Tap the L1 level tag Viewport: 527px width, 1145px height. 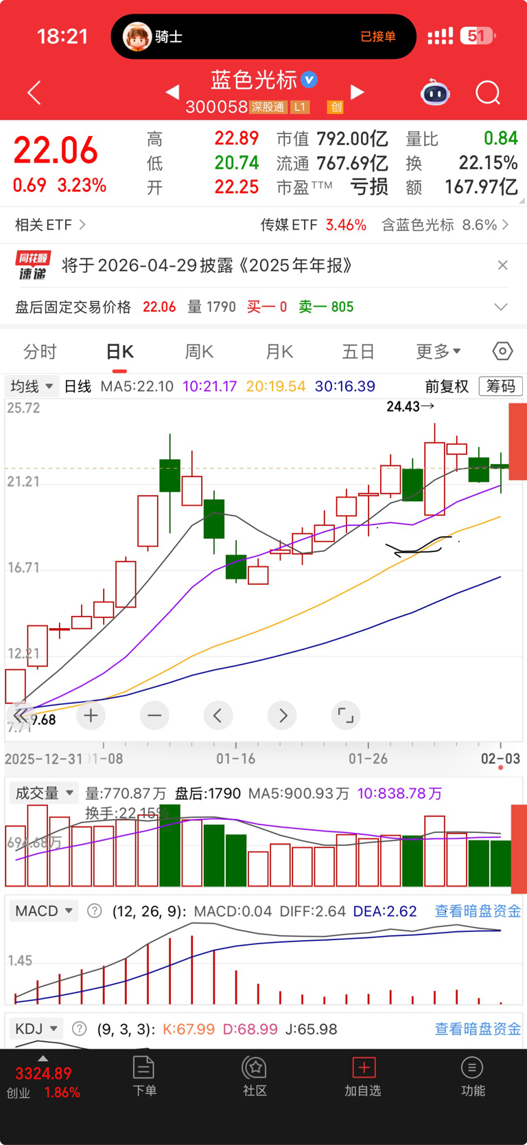(300, 107)
